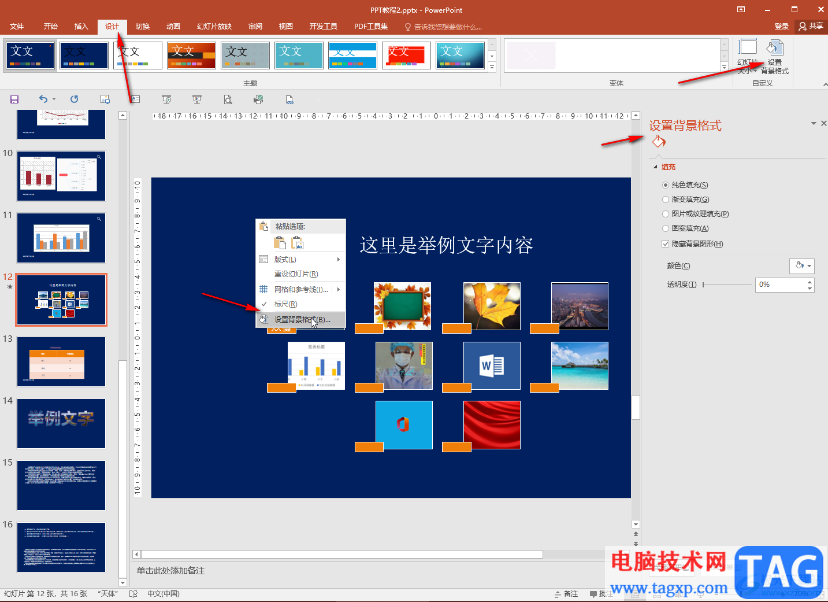The image size is (828, 602).
Task: Click the transparency slider track
Action: tap(727, 285)
